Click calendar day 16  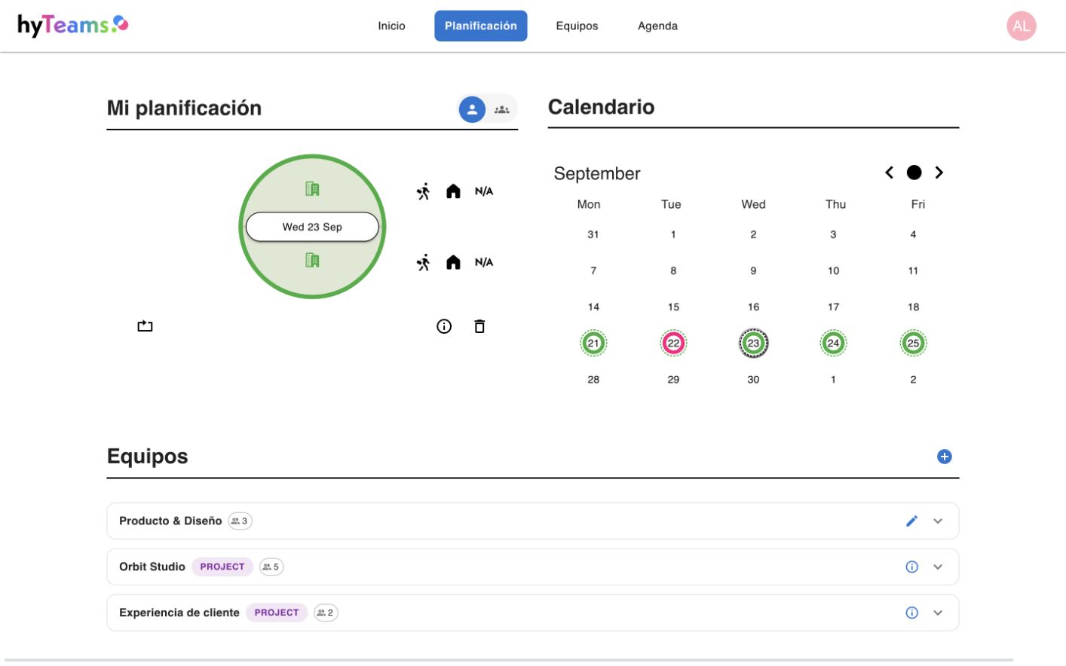pos(753,307)
